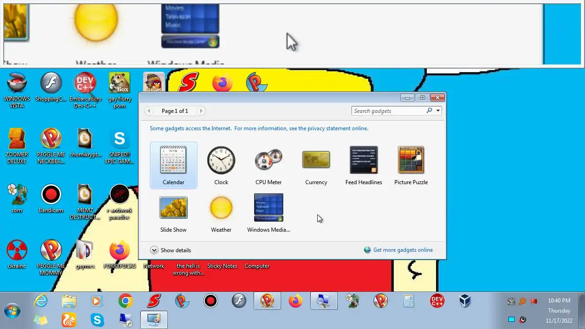Open the Flash Player taskbar icon
Screen dimensions: 585x329
click(x=239, y=301)
